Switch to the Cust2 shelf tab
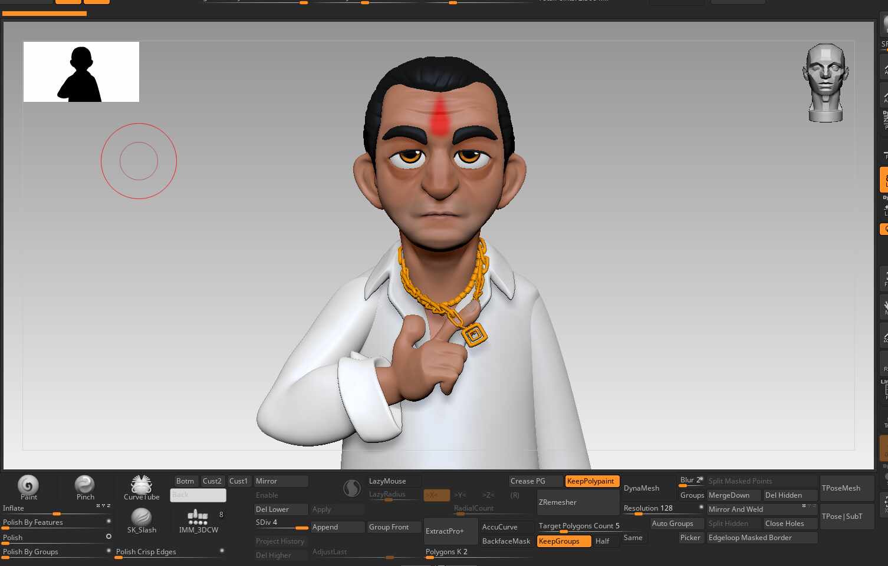Image resolution: width=888 pixels, height=566 pixels. click(212, 481)
